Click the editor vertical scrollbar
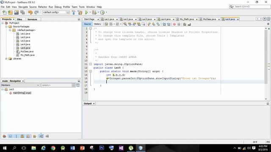Image resolution: width=271 pixels, height=152 pixels. (266, 57)
